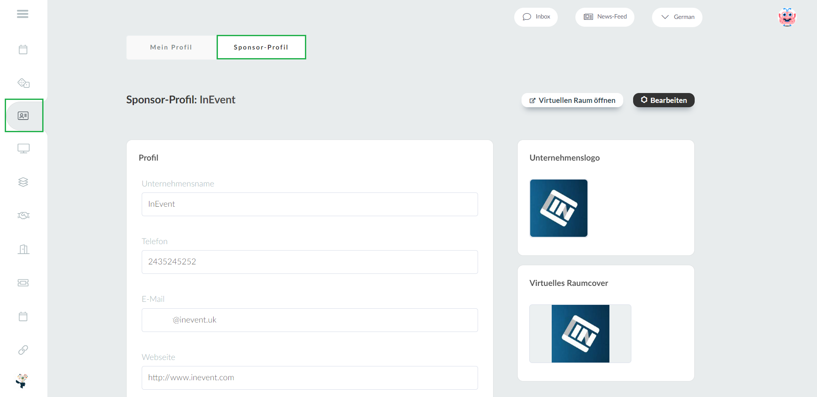Click the colorful character icon in sidebar
Image resolution: width=817 pixels, height=397 pixels.
(x=22, y=381)
